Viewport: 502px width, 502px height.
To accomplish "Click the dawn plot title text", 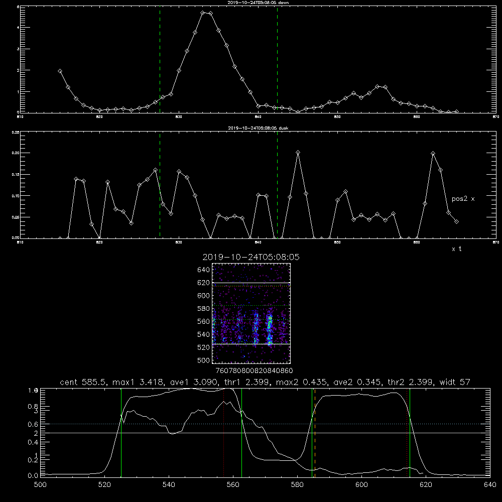I will pyautogui.click(x=258, y=3).
